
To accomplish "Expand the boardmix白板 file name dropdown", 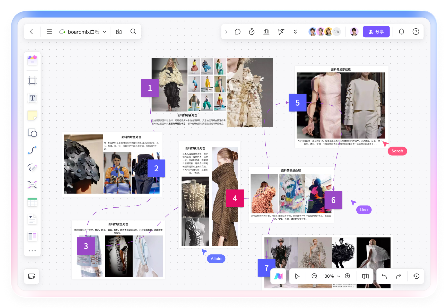I will pos(105,32).
